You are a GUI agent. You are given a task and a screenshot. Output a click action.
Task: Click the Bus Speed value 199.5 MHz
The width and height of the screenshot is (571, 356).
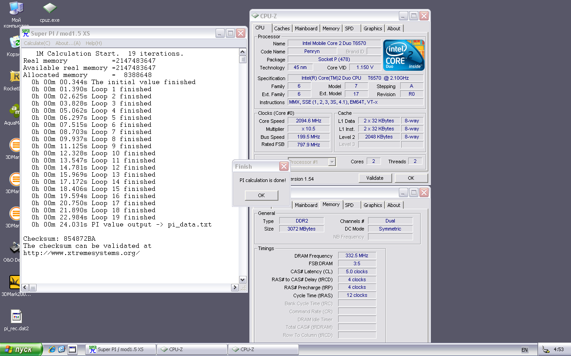pos(309,137)
